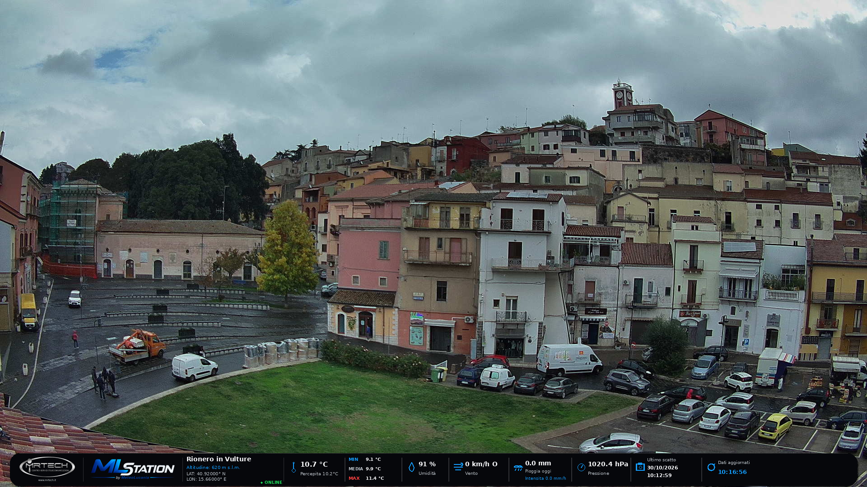Click the LON 15.66000° E coordinate
Image resolution: width=867 pixels, height=487 pixels.
(206, 479)
